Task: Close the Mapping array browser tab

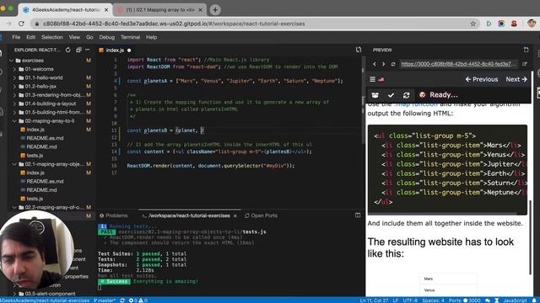Action: 201,10
